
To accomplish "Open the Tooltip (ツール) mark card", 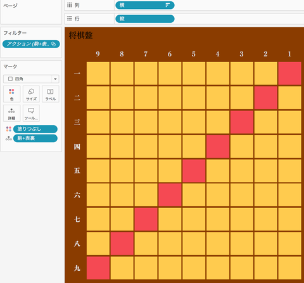I will [x=31, y=113].
